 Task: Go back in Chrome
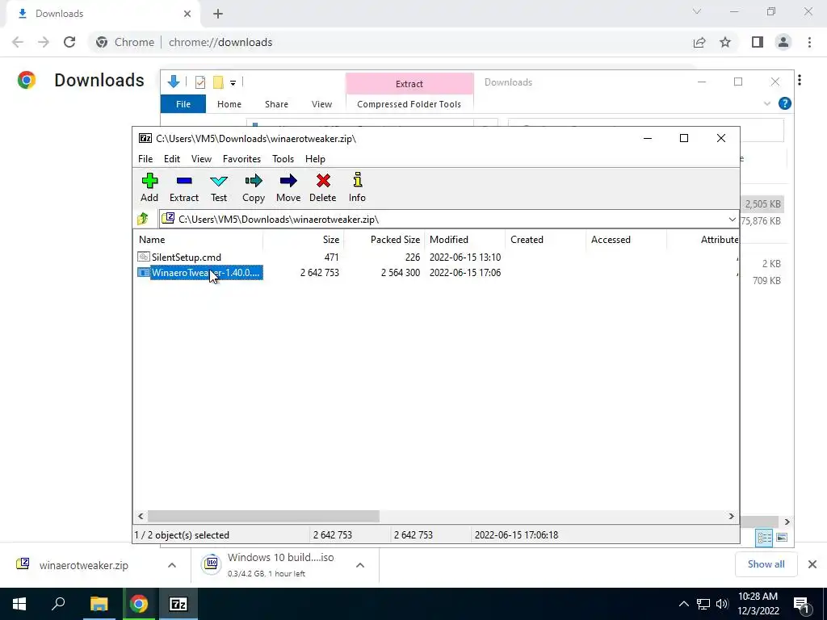tap(18, 42)
